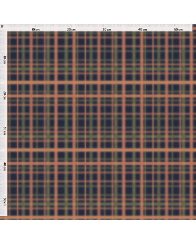Click the 30 cm label on left ruler
The width and height of the screenshot is (196, 244).
(x=5, y=131)
